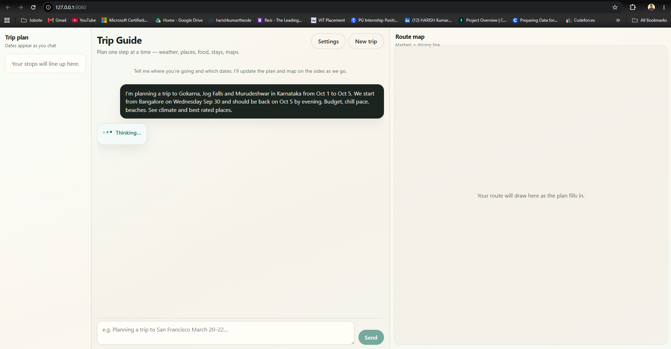This screenshot has height=349, width=671.
Task: Click the Trip plan sidebar heading
Action: click(17, 37)
